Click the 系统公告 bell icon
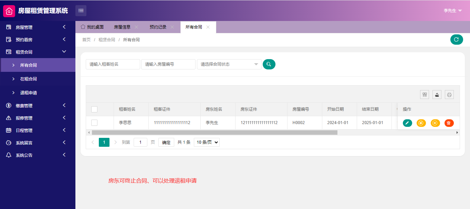470x209 pixels. coord(9,155)
